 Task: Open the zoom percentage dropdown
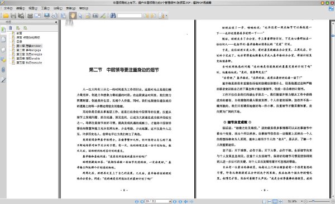pyautogui.click(x=302, y=201)
